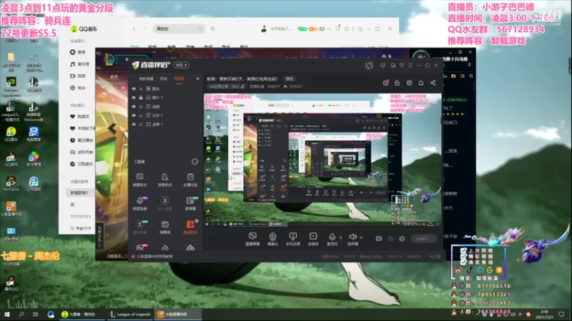Viewport: 572px width, 321px height.
Task: Open the 读弹幕 tool icon
Action: 190,203
